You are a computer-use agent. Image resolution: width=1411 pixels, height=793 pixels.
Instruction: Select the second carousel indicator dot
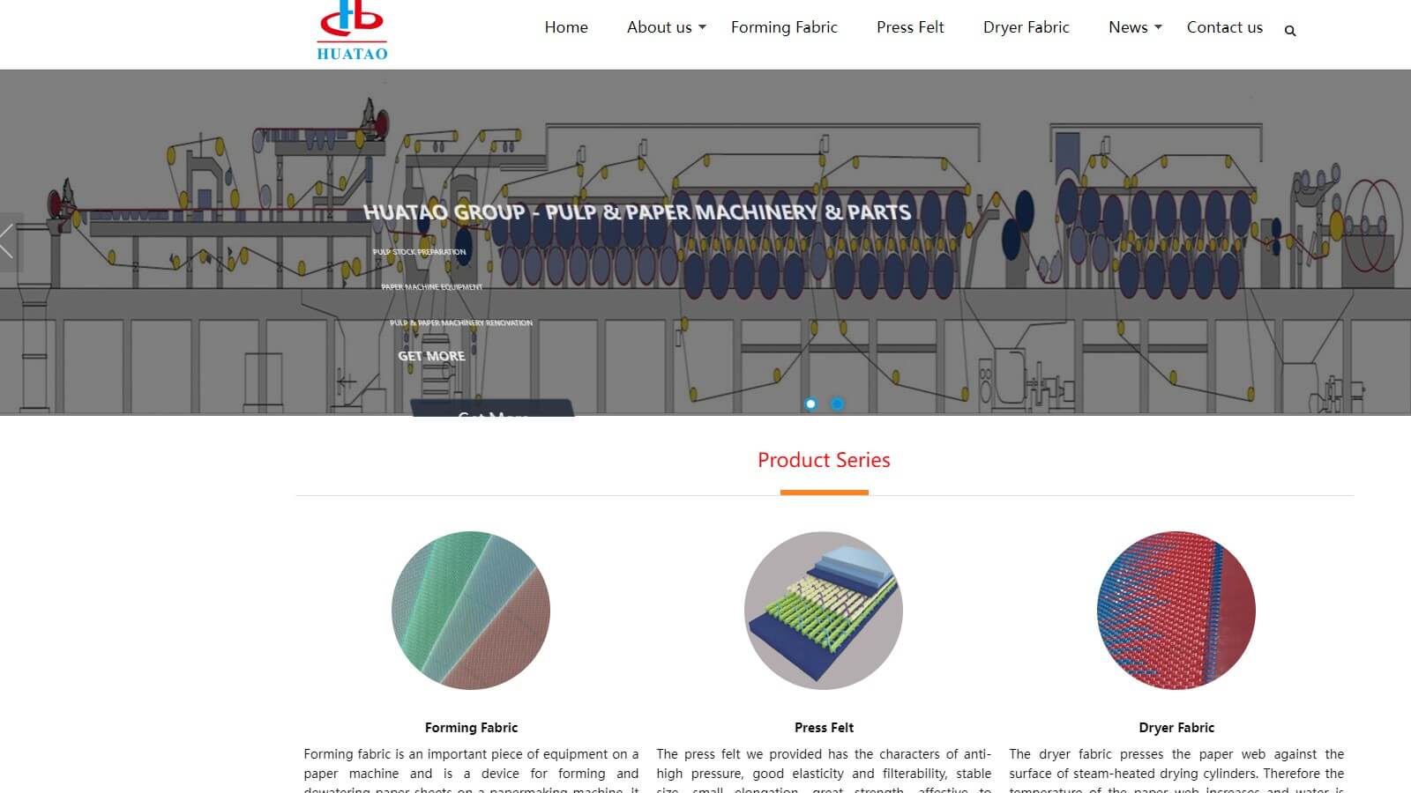837,404
